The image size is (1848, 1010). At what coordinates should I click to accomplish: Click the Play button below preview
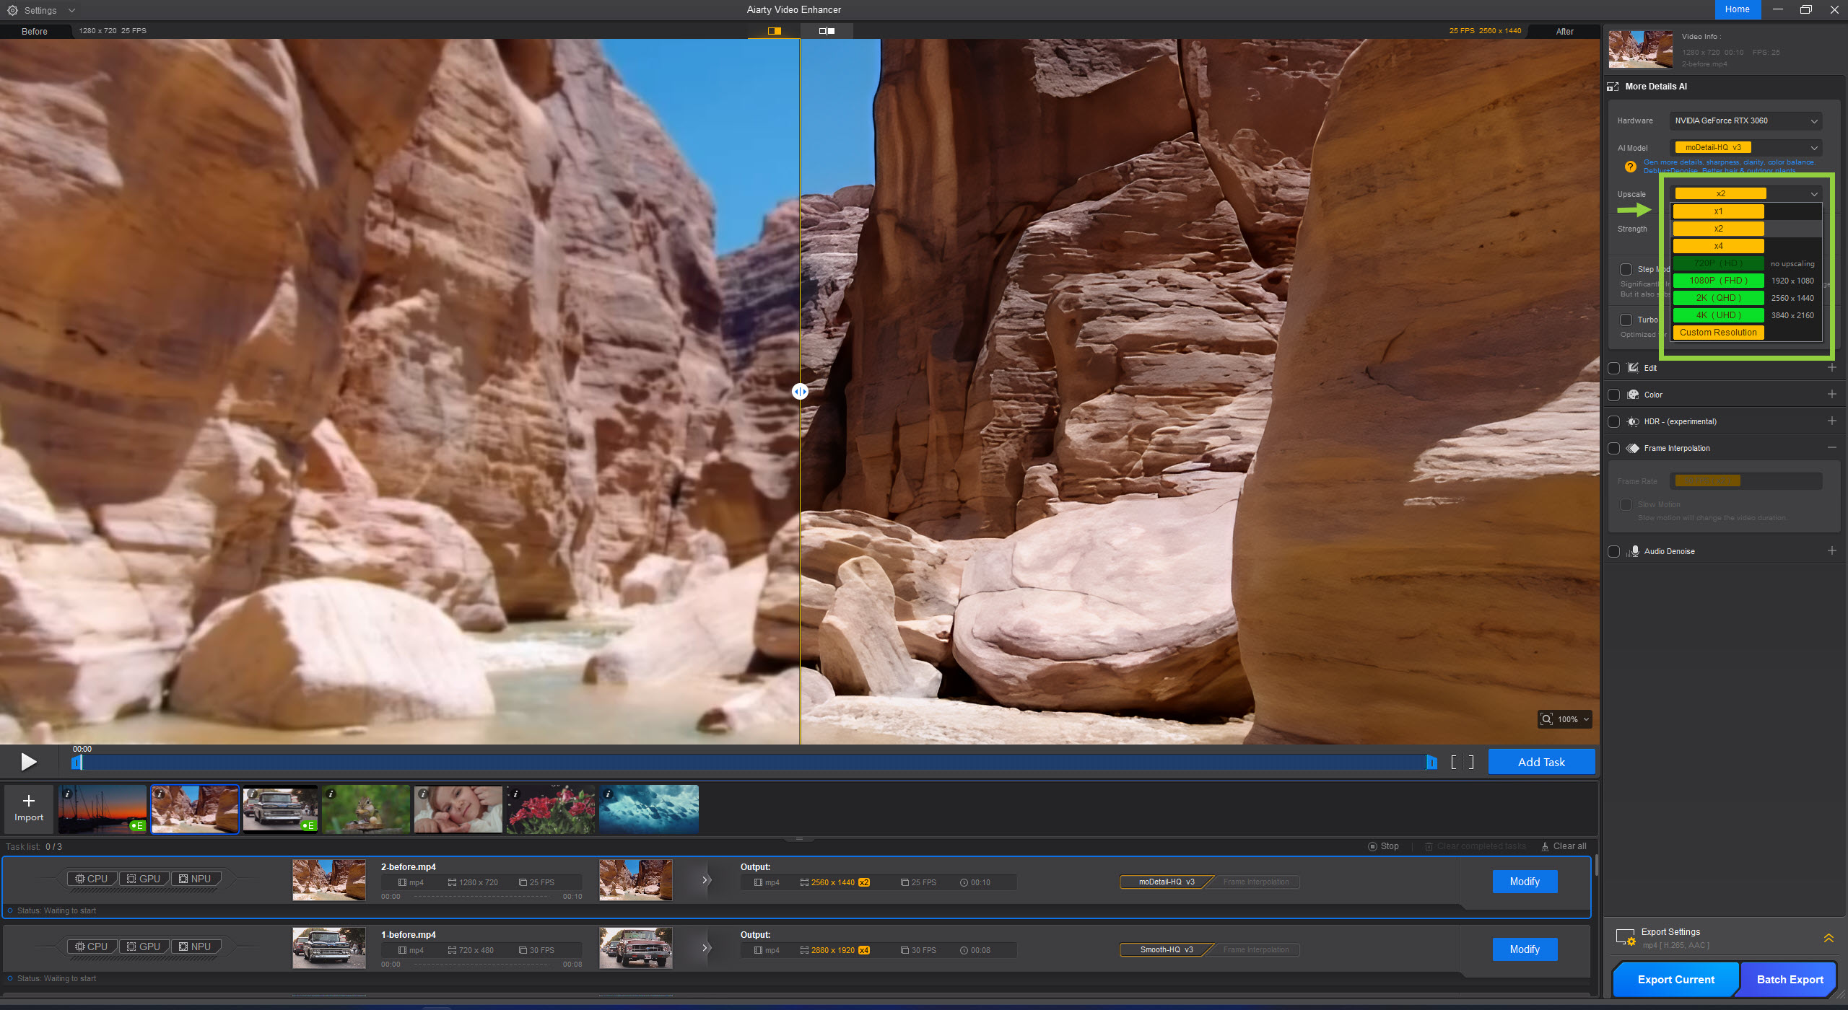[28, 762]
